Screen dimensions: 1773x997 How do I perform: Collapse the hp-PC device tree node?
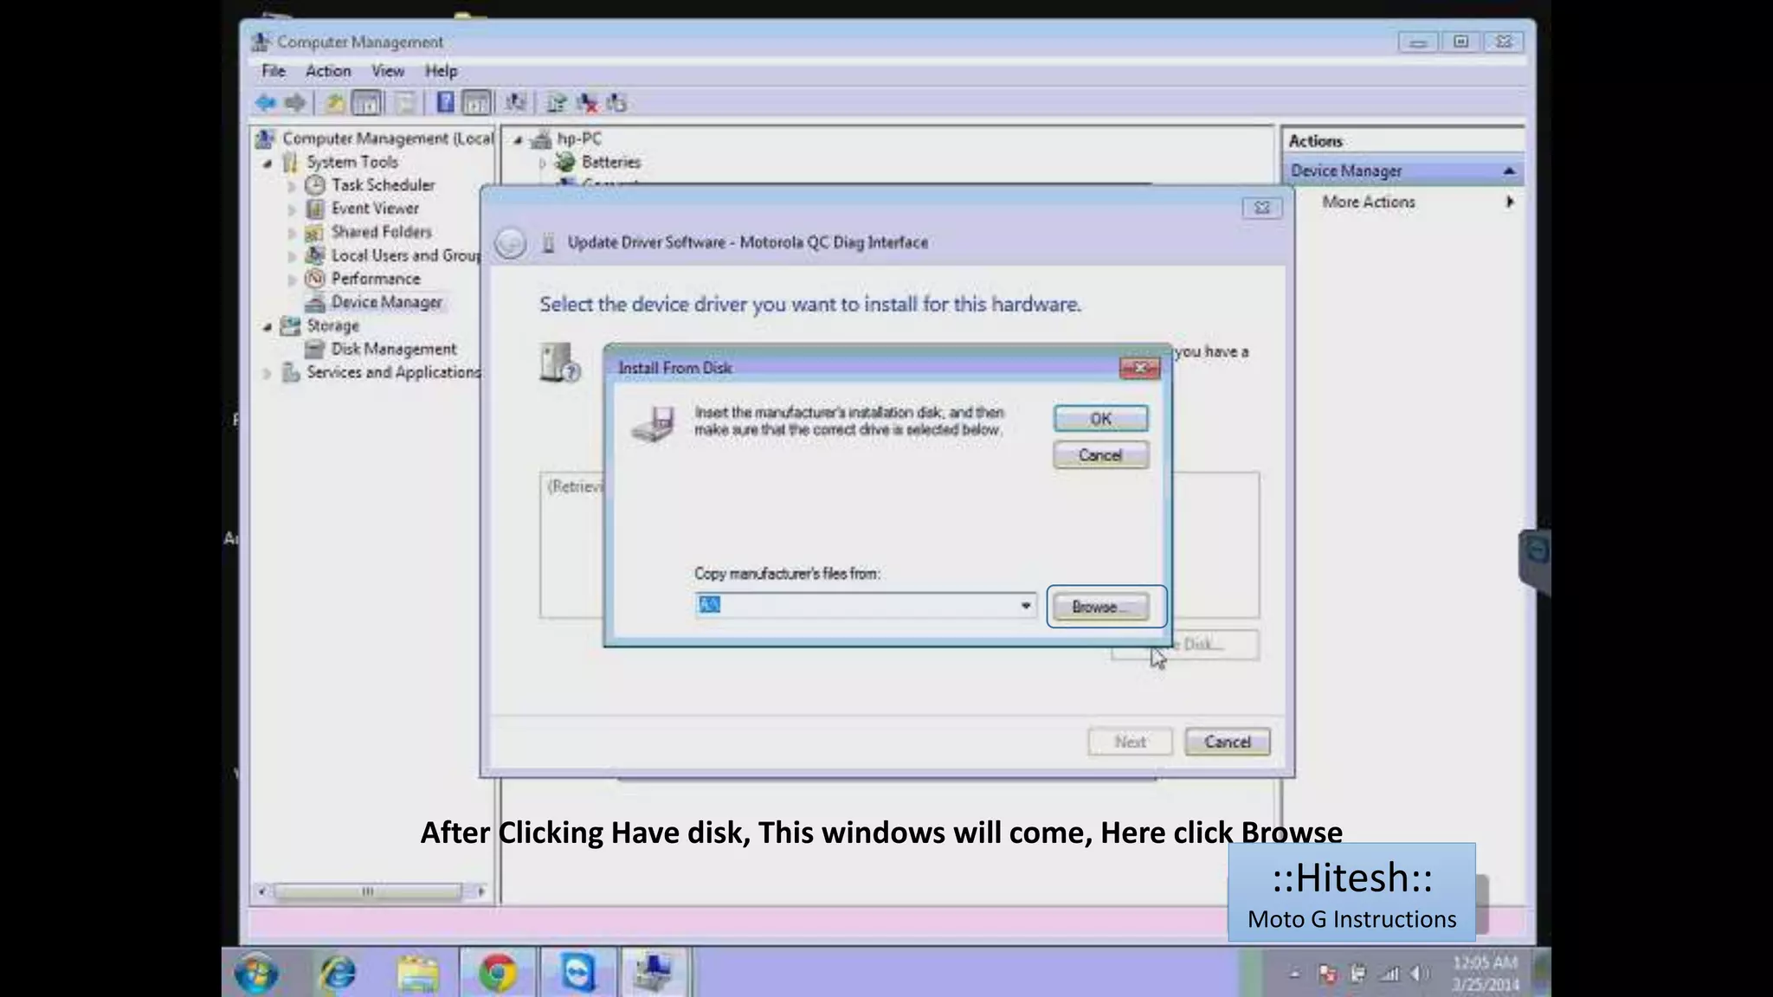coord(518,139)
